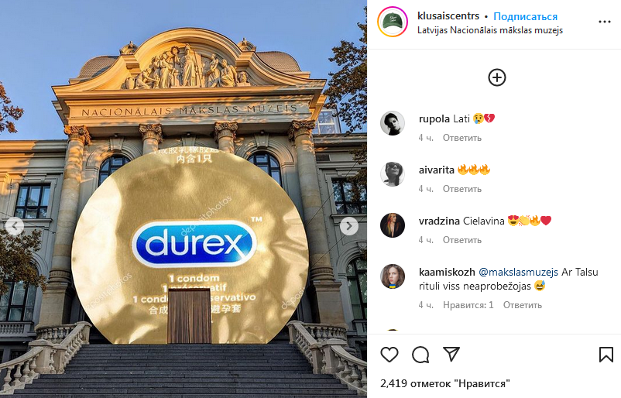The image size is (621, 398).
Task: Open the three-dot more options menu
Action: [x=605, y=22]
